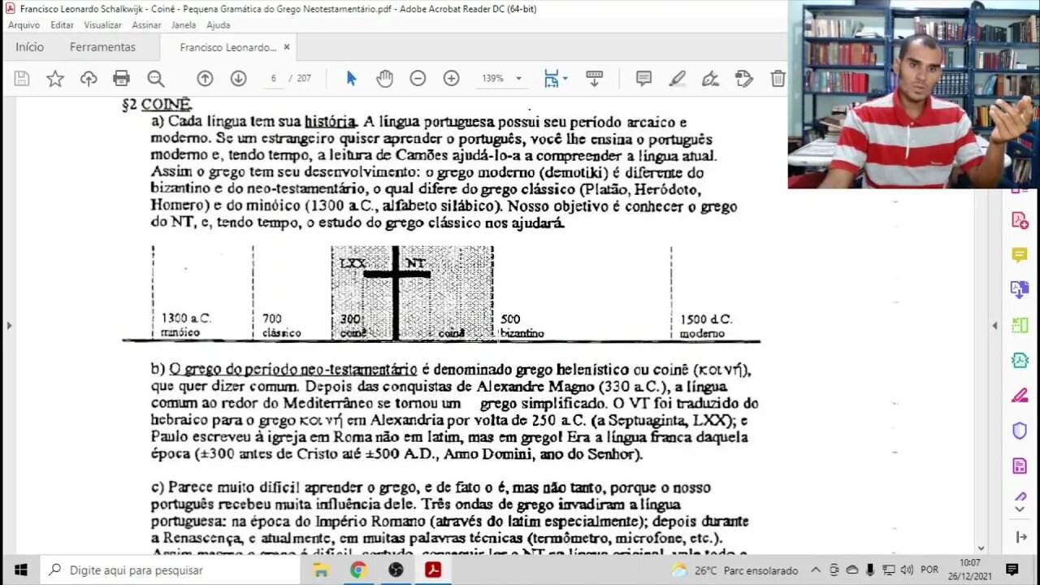Zoom in with the plus circle icon

tap(451, 79)
